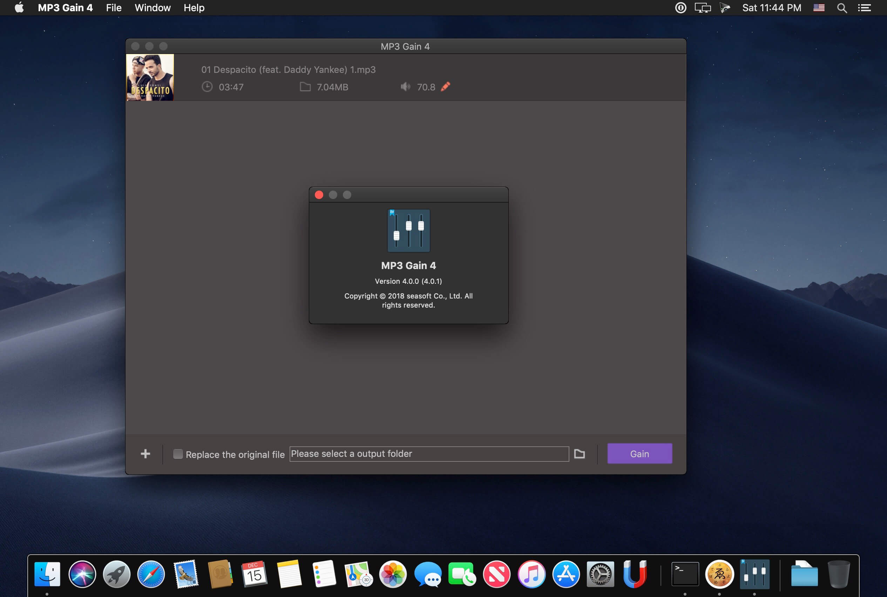Open Spotlight search in menu bar

[842, 8]
